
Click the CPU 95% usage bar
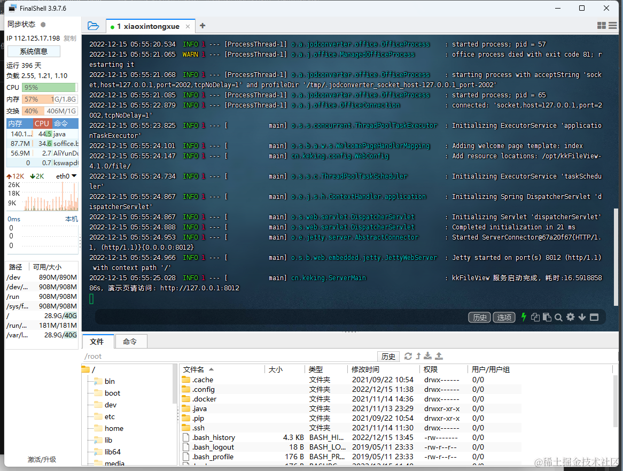tap(50, 88)
